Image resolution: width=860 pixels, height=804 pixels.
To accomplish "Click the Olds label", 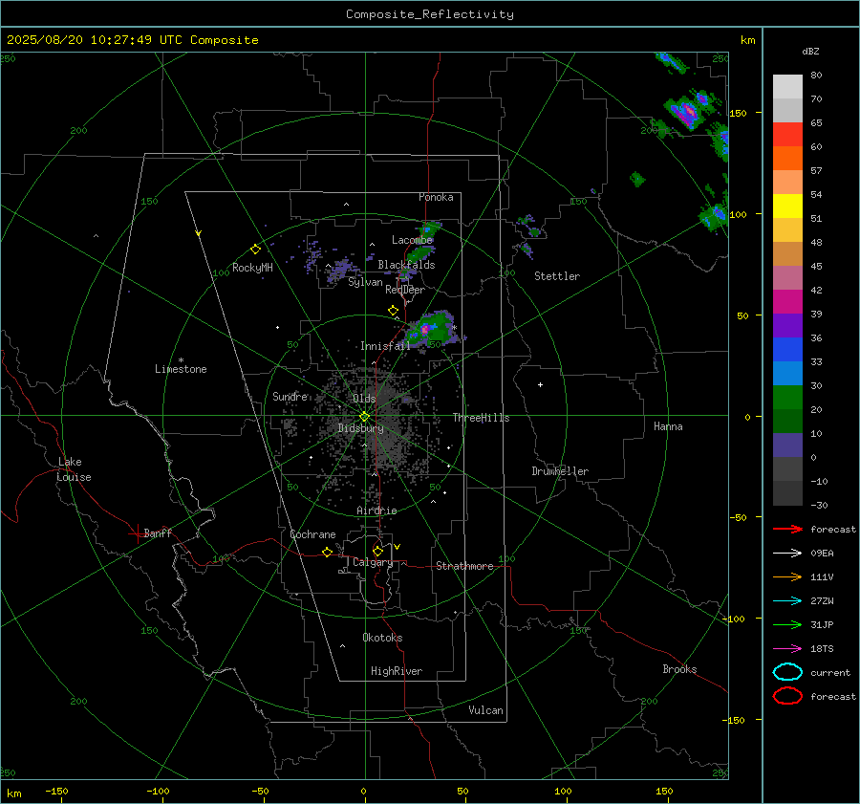I will 364,399.
